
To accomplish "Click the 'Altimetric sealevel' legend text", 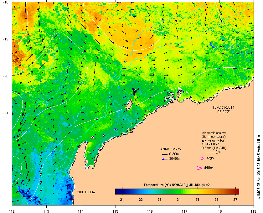I will tap(214, 133).
